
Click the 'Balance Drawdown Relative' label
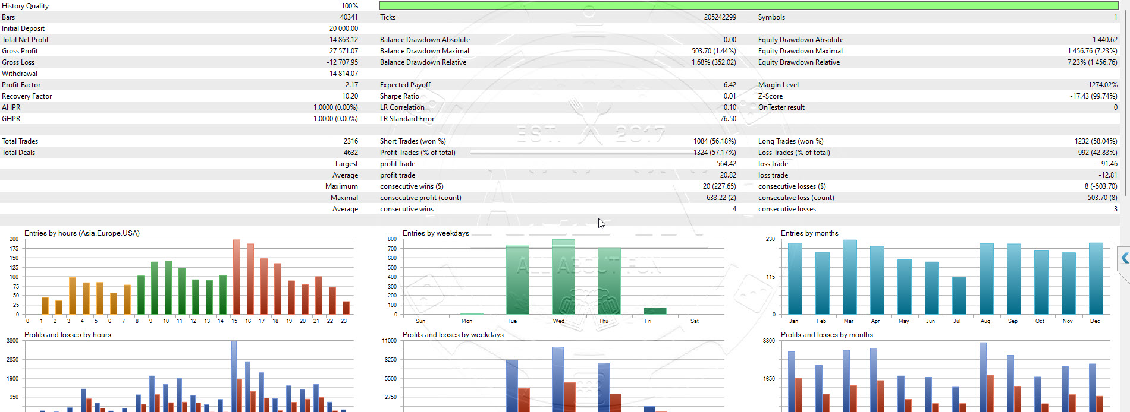pyautogui.click(x=423, y=62)
